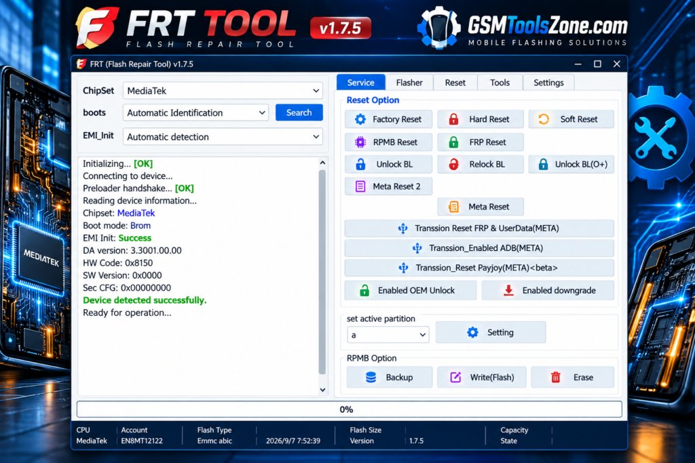Click the 'Device detected successfully.' log line
695x463 pixels.
point(145,300)
